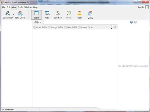Viewport: 150px width, 112px height.
Task: Show object information panel icon
Action: [131, 22]
